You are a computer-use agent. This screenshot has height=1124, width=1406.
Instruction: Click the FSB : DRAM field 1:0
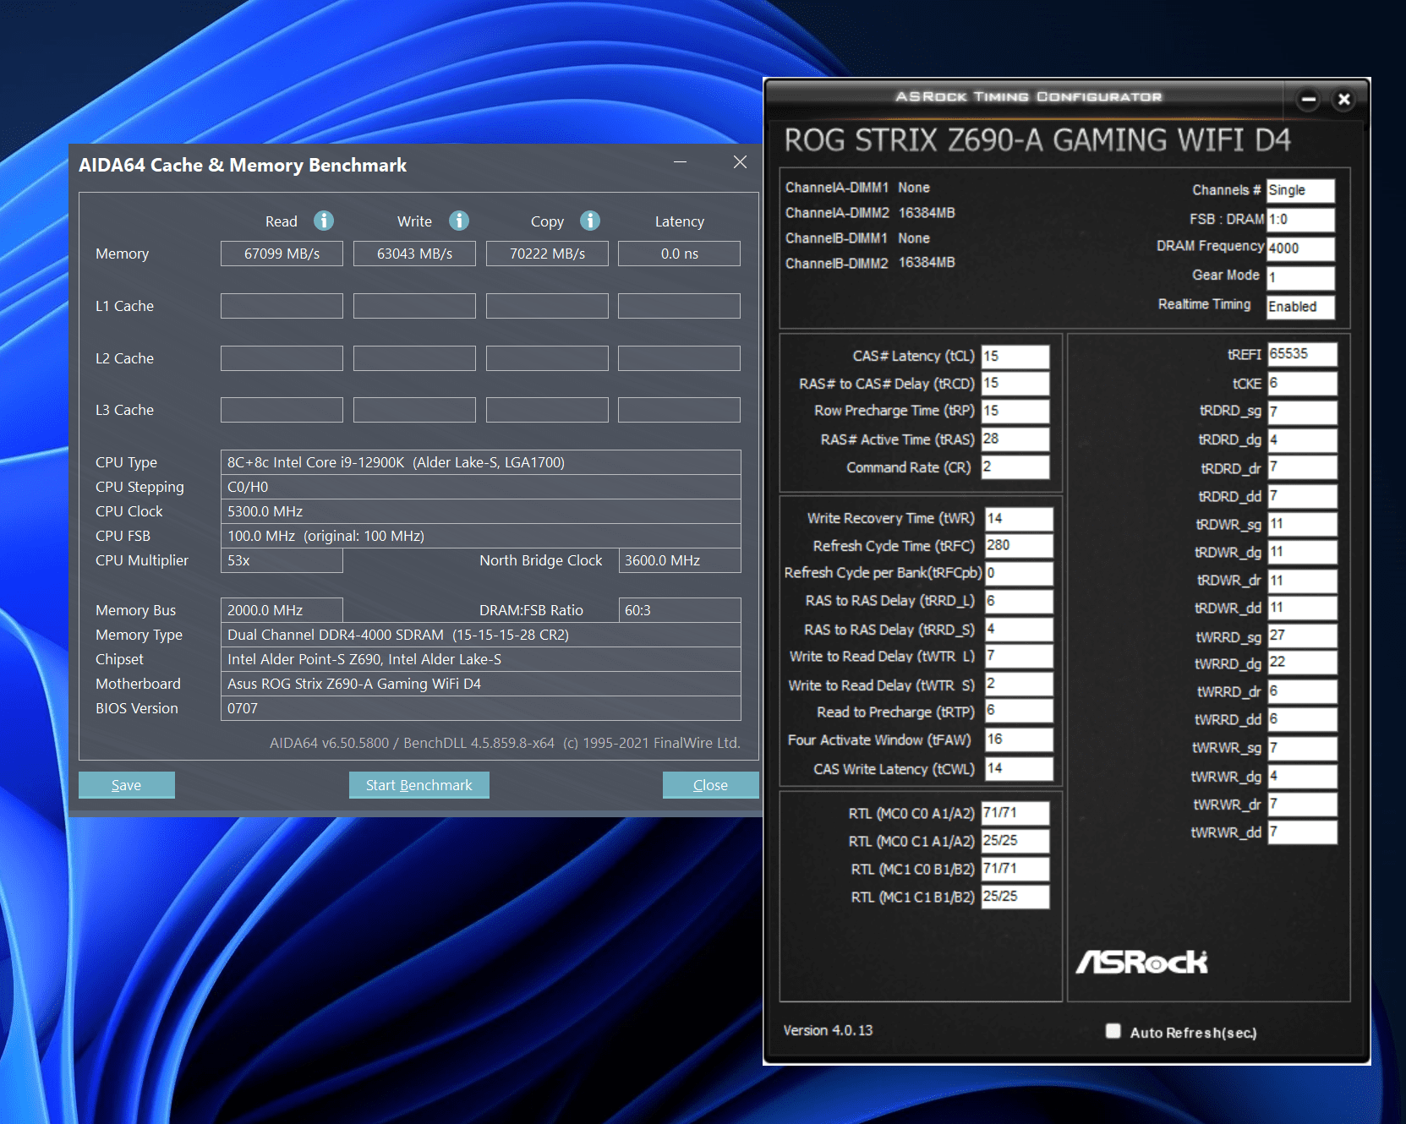coord(1300,220)
